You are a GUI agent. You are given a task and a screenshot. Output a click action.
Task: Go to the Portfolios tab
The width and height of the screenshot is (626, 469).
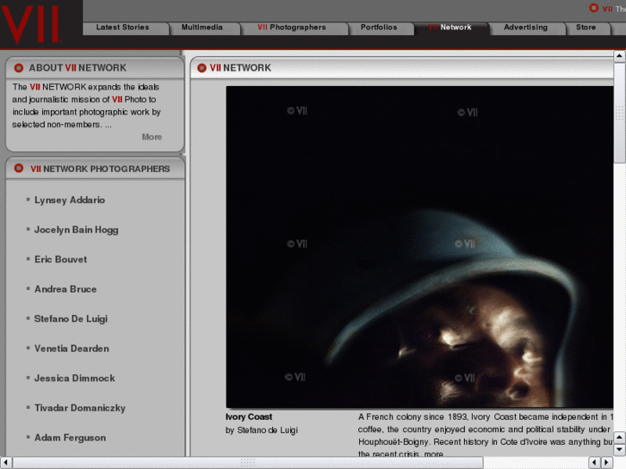click(x=379, y=28)
